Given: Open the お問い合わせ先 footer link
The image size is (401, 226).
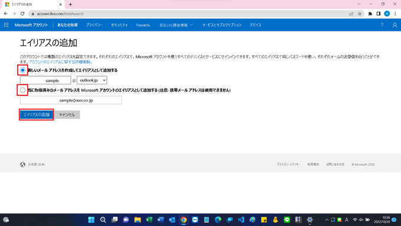Looking at the screenshot, I should click(336, 164).
